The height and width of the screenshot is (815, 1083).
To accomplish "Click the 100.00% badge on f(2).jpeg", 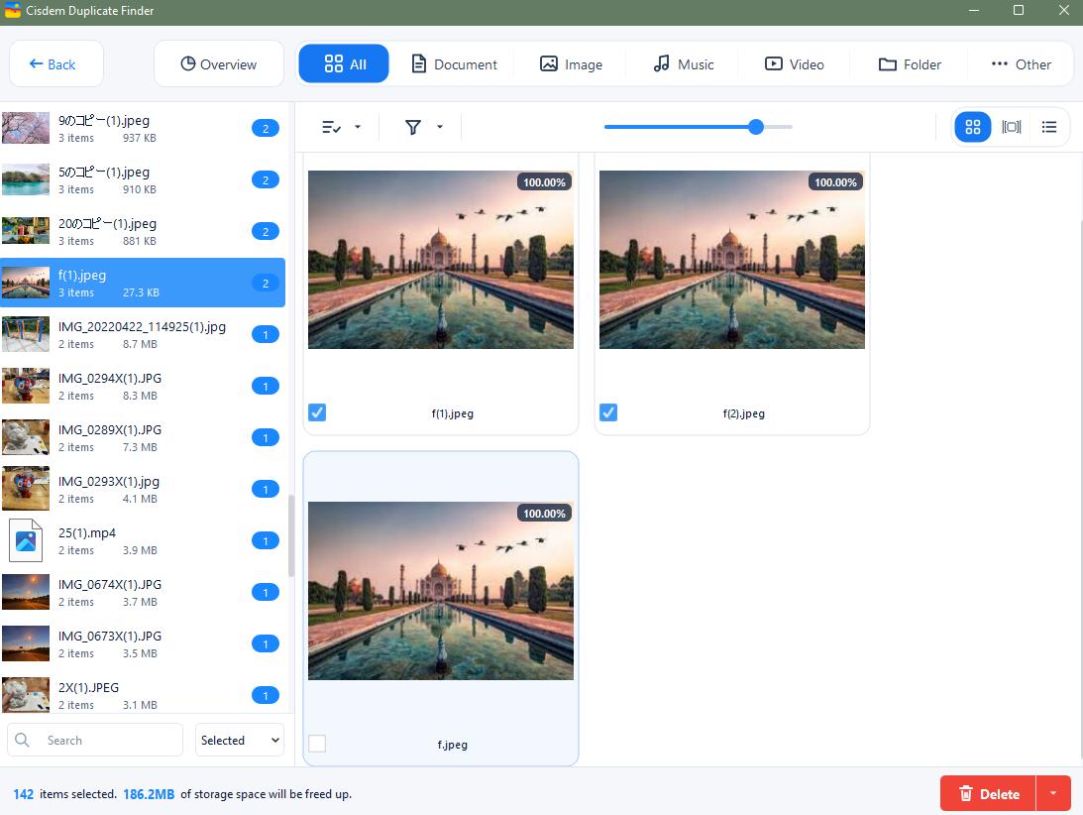I will tap(835, 182).
